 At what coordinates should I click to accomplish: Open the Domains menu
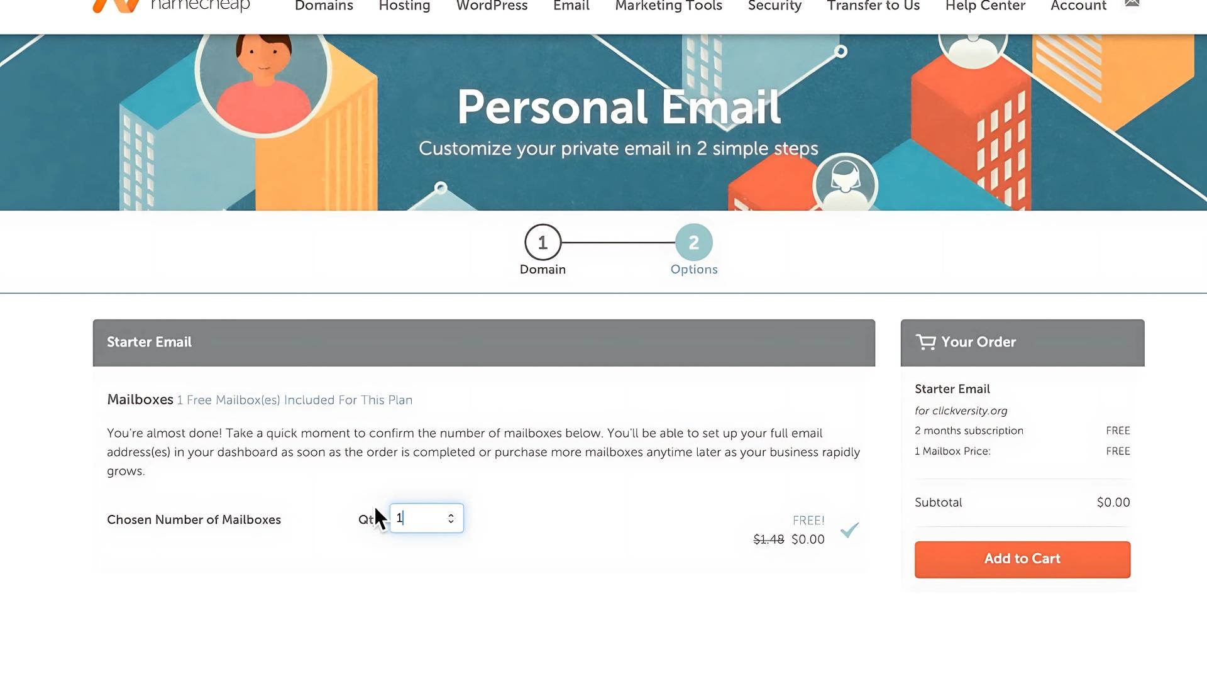coord(324,6)
